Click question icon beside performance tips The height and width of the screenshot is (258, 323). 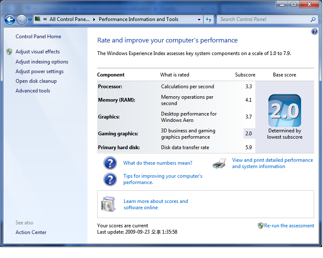coord(110,179)
